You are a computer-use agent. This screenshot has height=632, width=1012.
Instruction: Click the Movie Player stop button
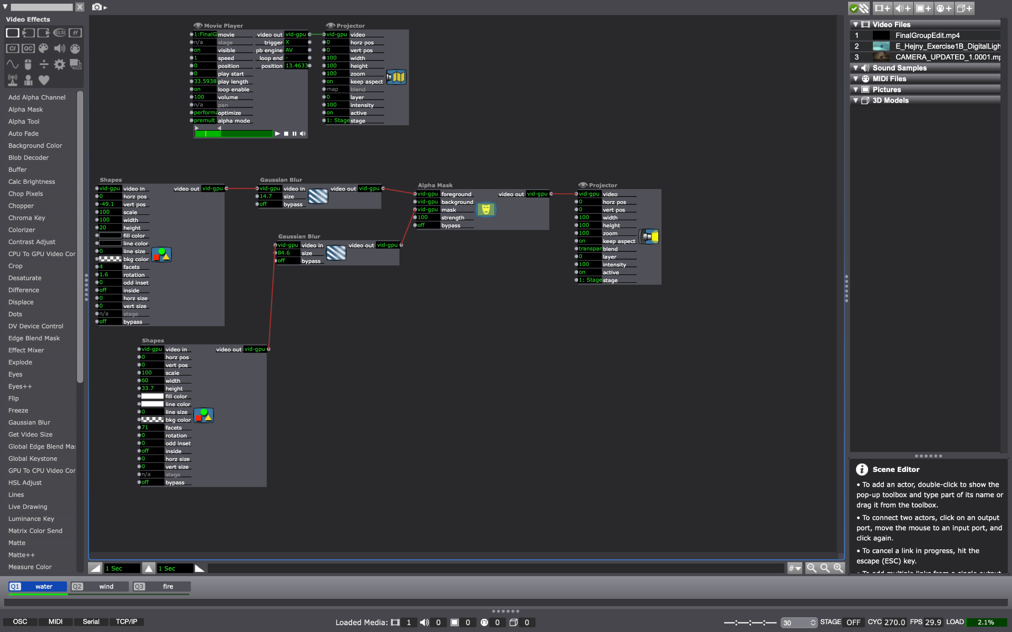point(286,134)
